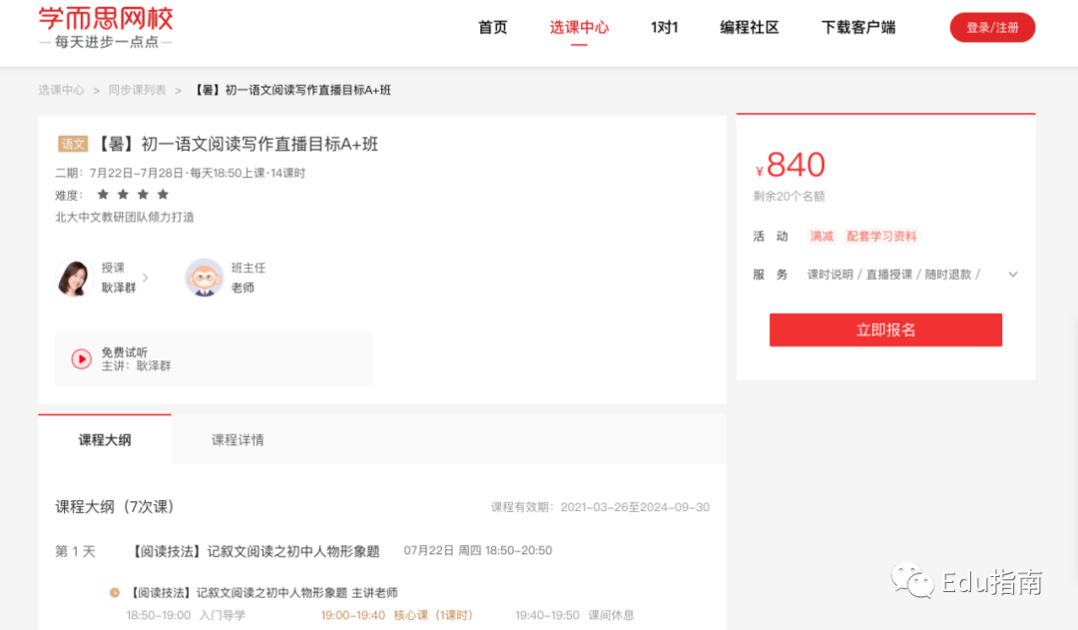Click the orange 语文 subject tag
Viewport: 1078px width, 630px height.
72,144
